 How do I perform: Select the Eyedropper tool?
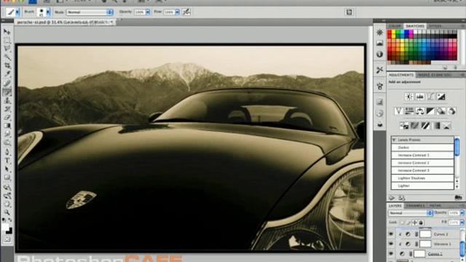[x=7, y=74]
